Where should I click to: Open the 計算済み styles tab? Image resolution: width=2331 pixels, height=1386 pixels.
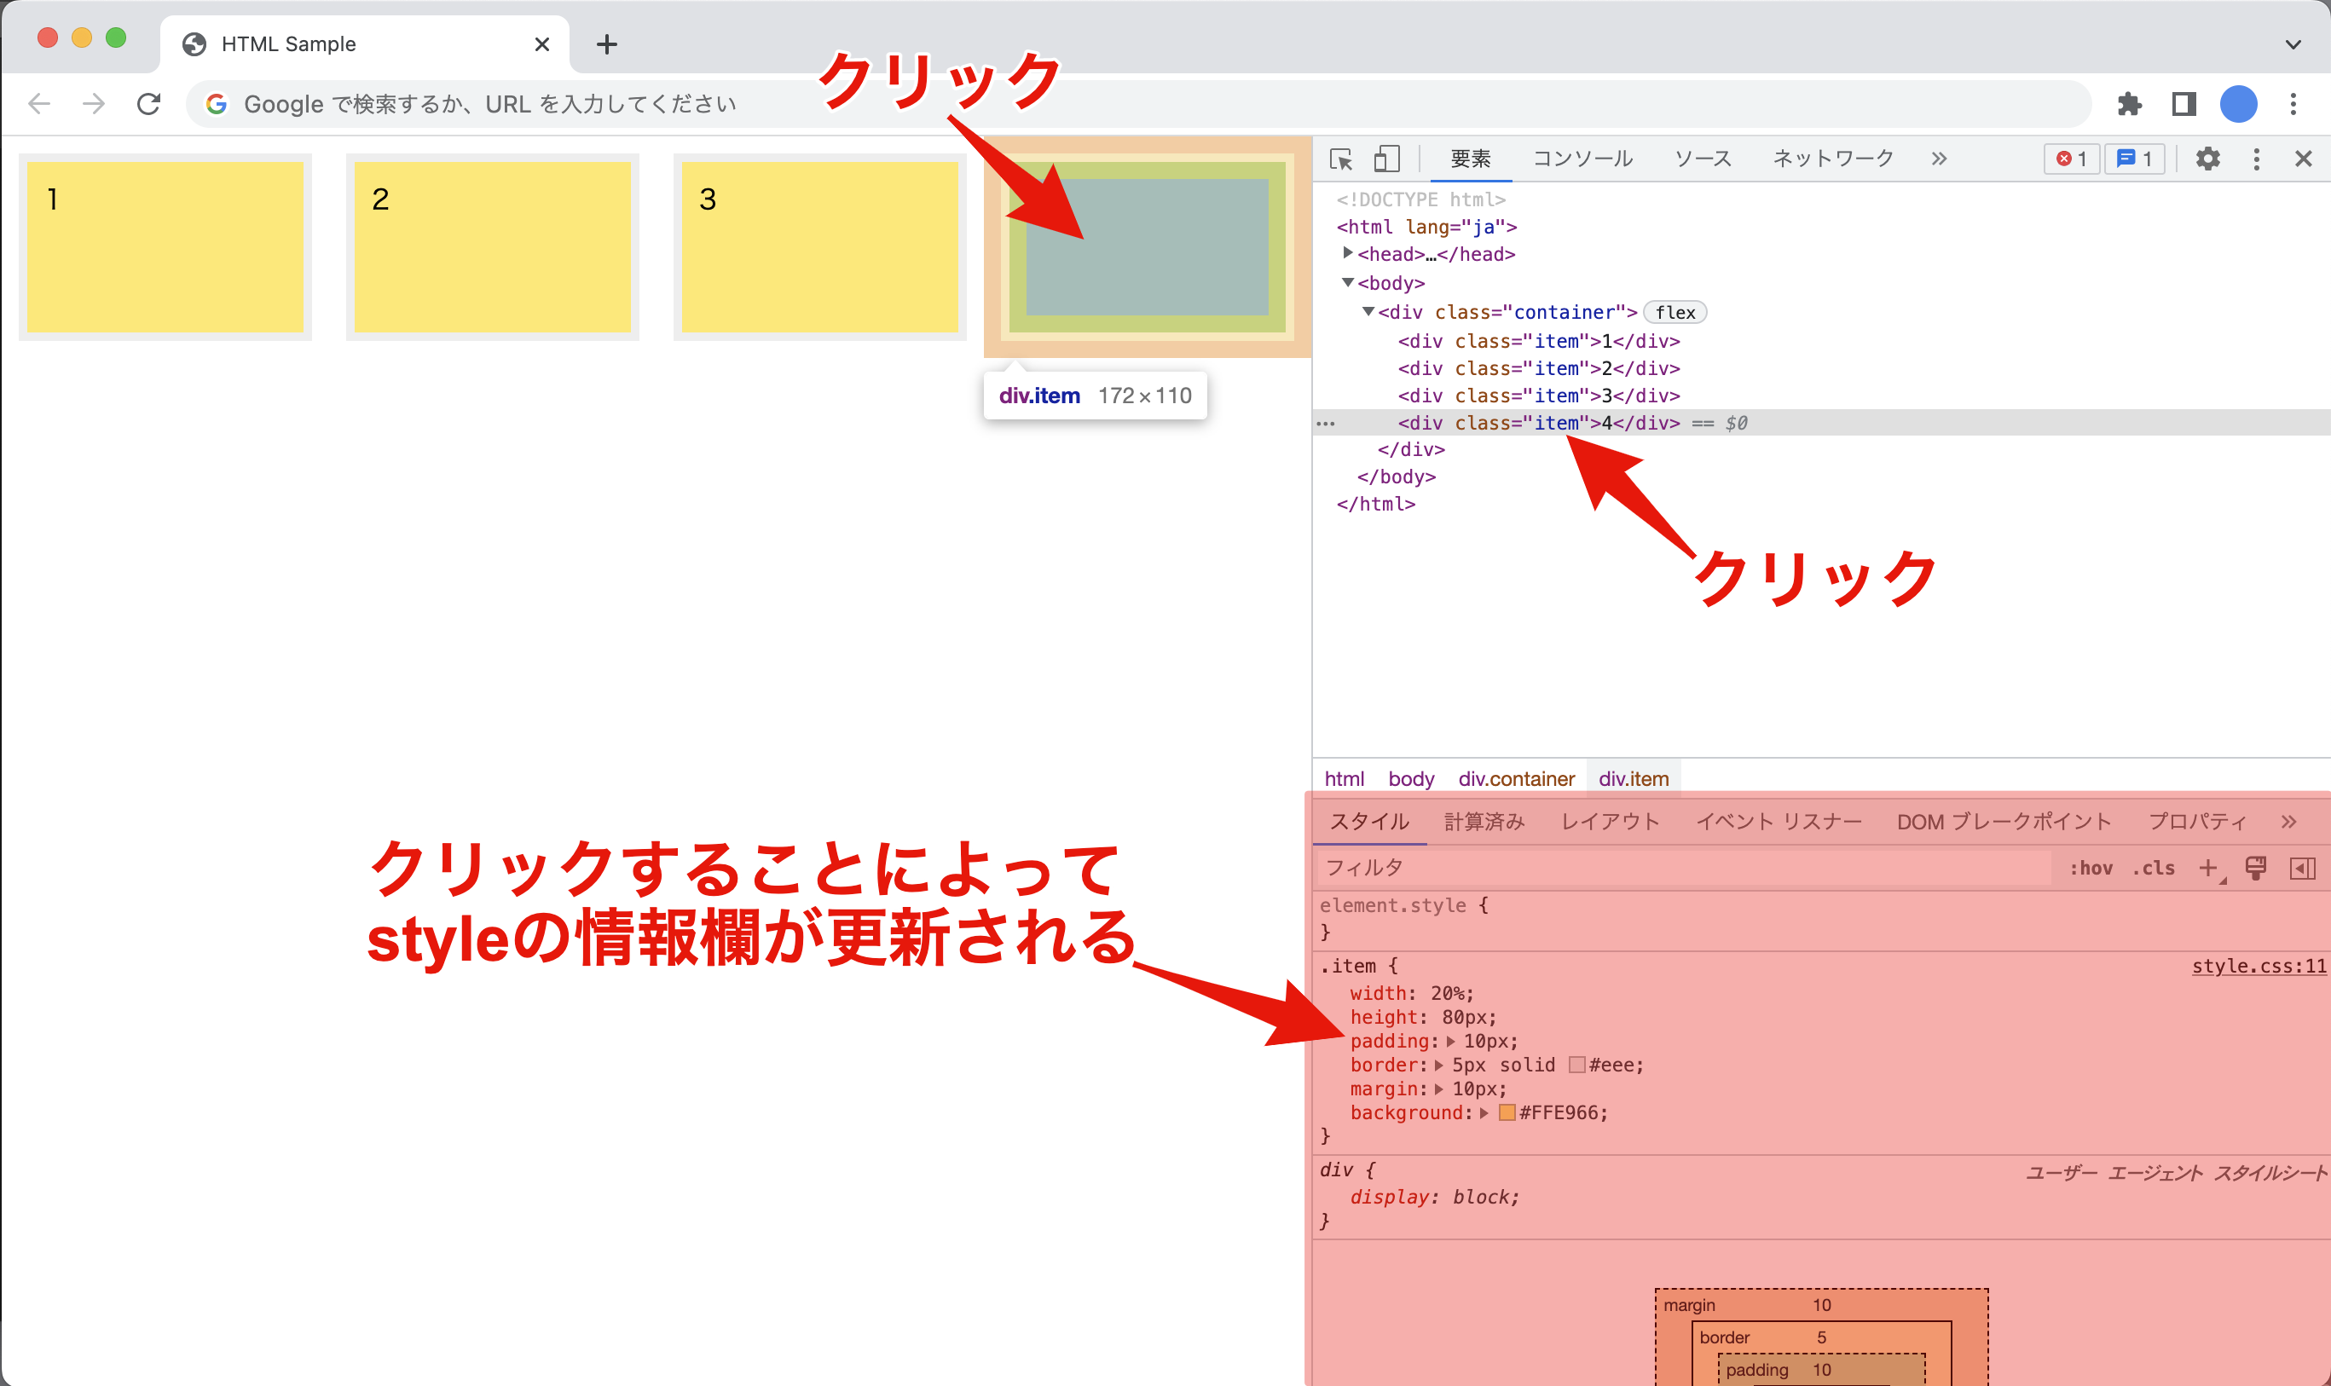1485,821
